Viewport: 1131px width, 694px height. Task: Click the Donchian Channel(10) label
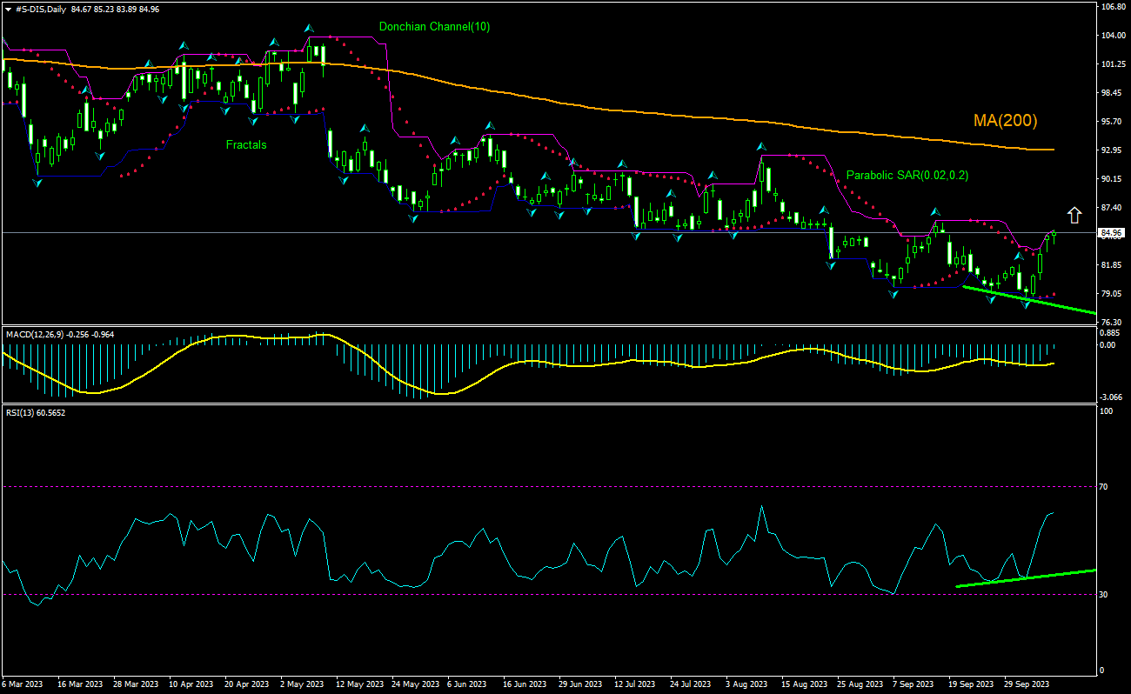point(433,27)
